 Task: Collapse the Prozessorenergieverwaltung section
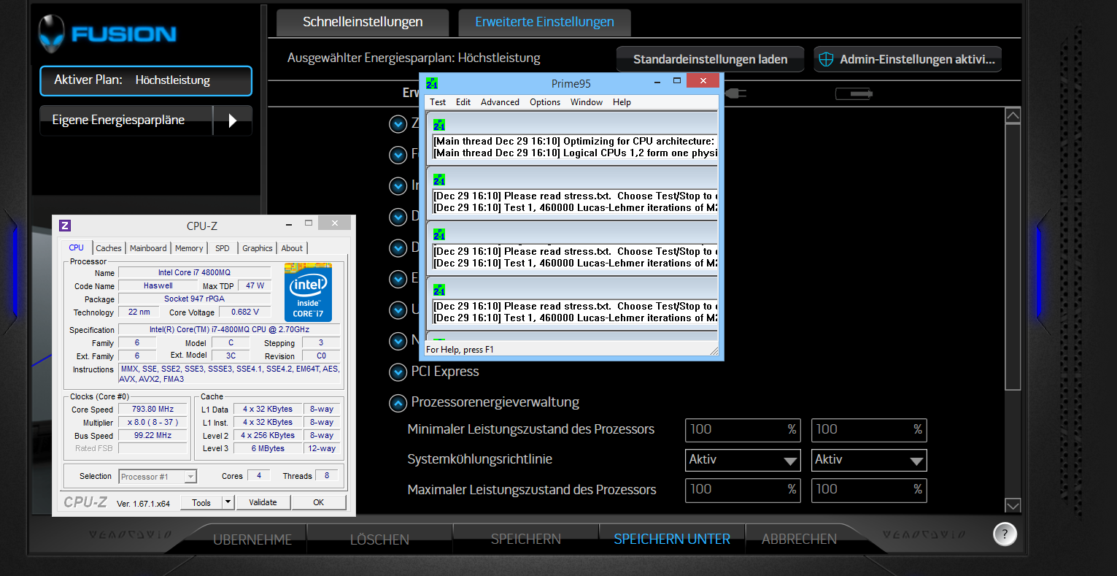coord(398,403)
